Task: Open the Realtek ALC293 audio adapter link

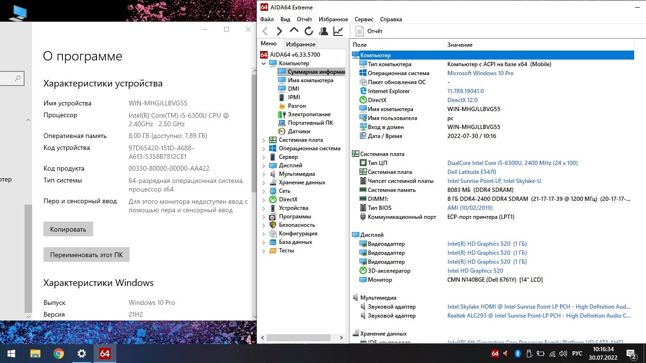Action: click(x=539, y=316)
